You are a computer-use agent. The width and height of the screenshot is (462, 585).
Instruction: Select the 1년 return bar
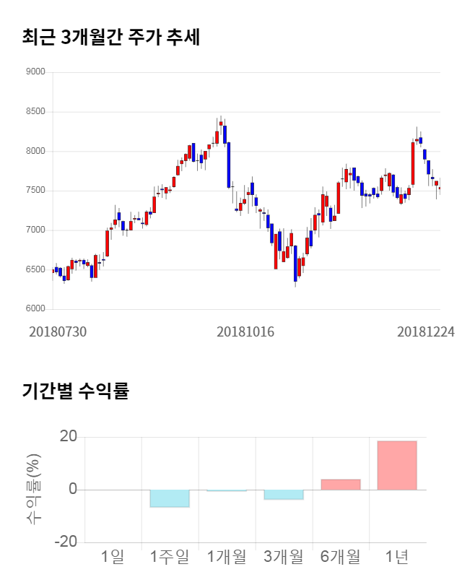[x=396, y=465]
